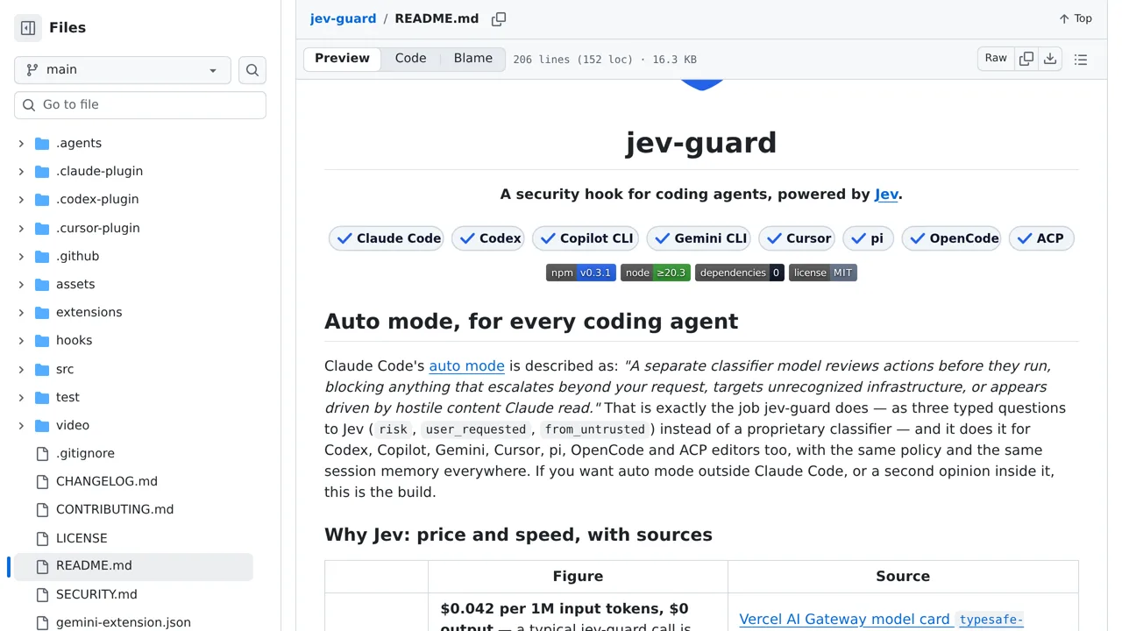The height and width of the screenshot is (631, 1122).
Task: Open the document outline icon
Action: coord(1081,60)
